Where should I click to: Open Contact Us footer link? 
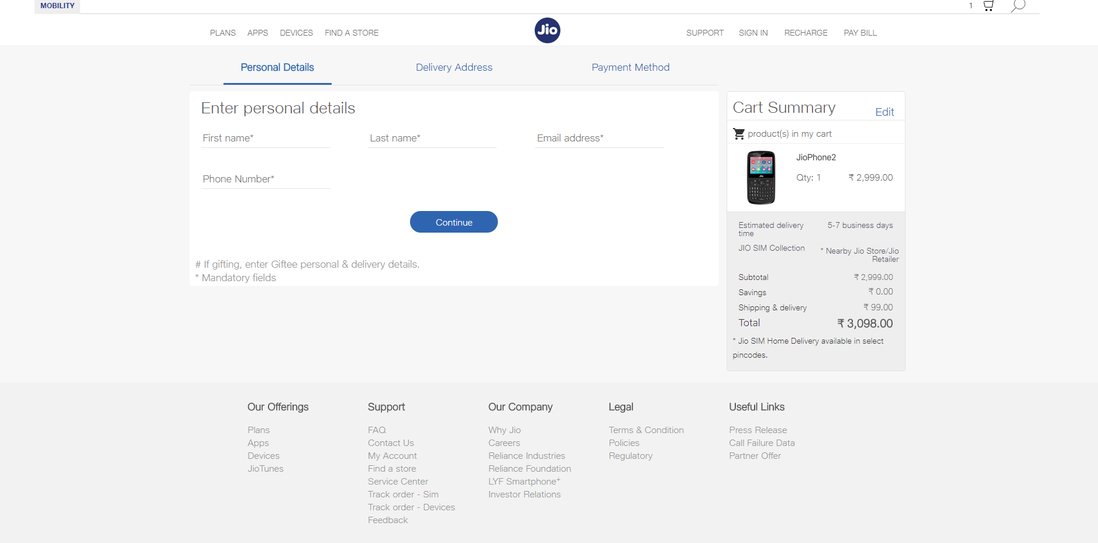coord(391,443)
